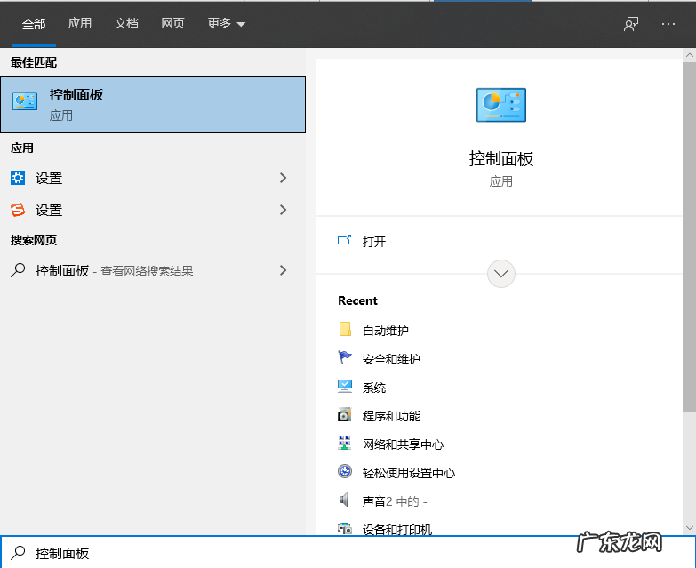Screen dimensions: 696x568
Task: Click the 安全和维护 flag icon
Action: point(345,357)
